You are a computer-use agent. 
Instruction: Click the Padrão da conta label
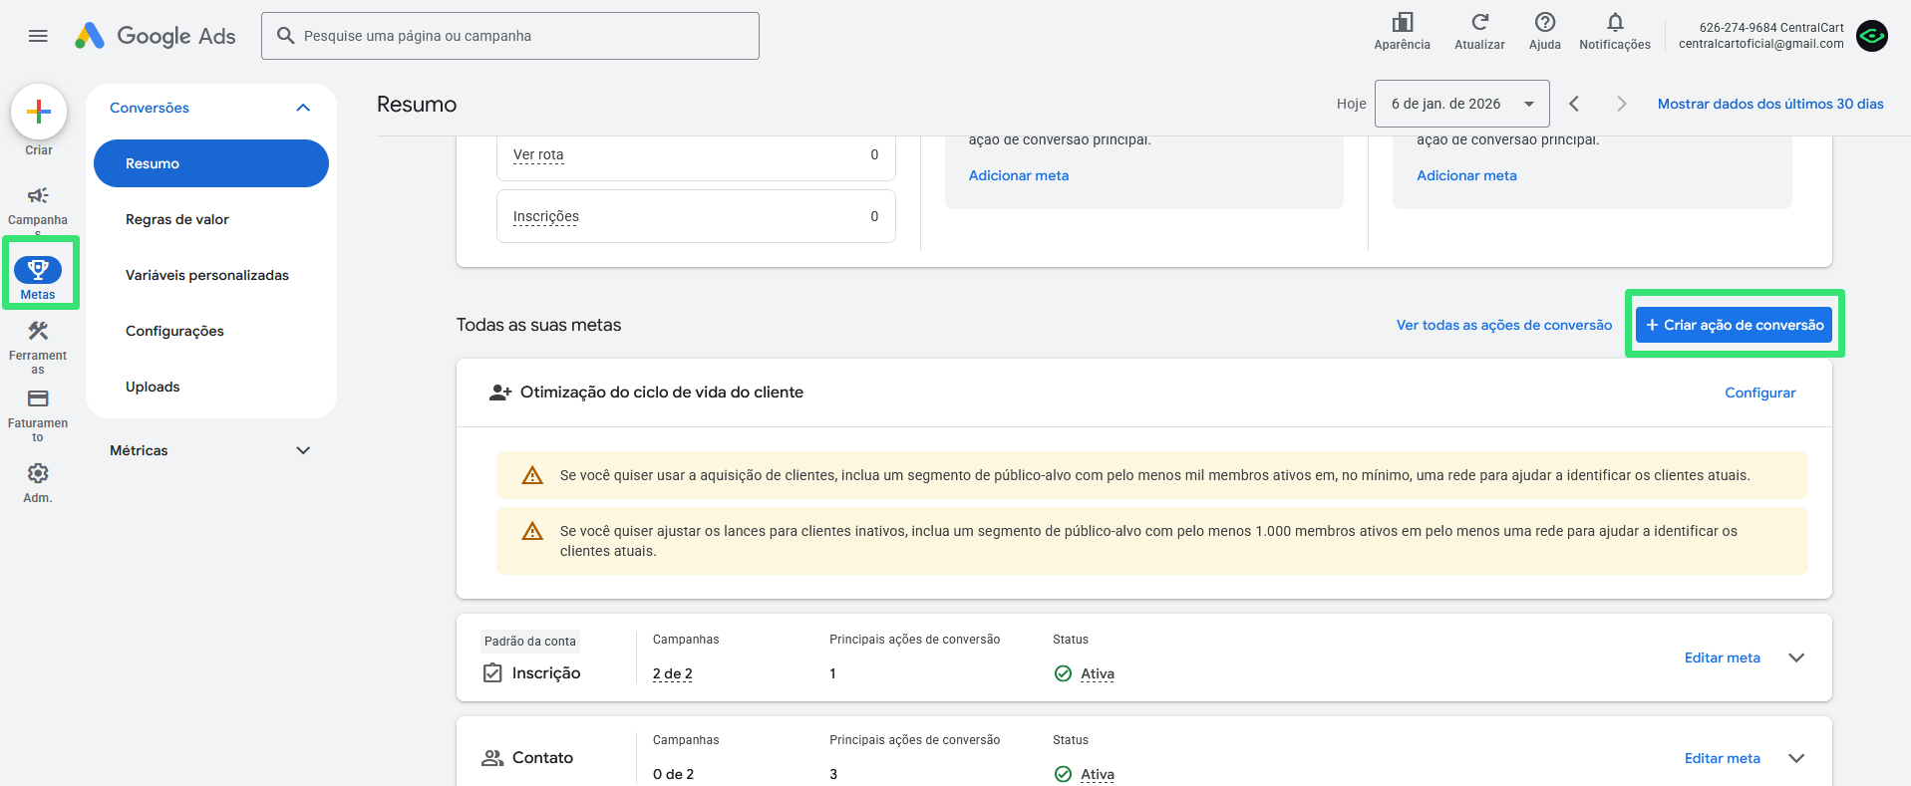[530, 641]
